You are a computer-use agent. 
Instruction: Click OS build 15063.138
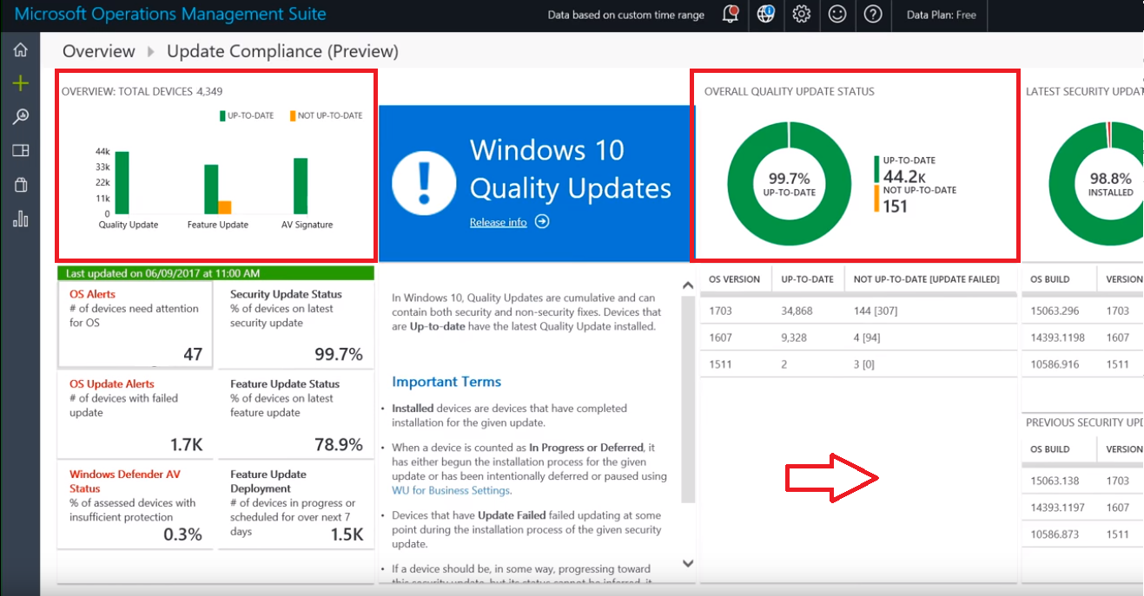(x=1055, y=481)
